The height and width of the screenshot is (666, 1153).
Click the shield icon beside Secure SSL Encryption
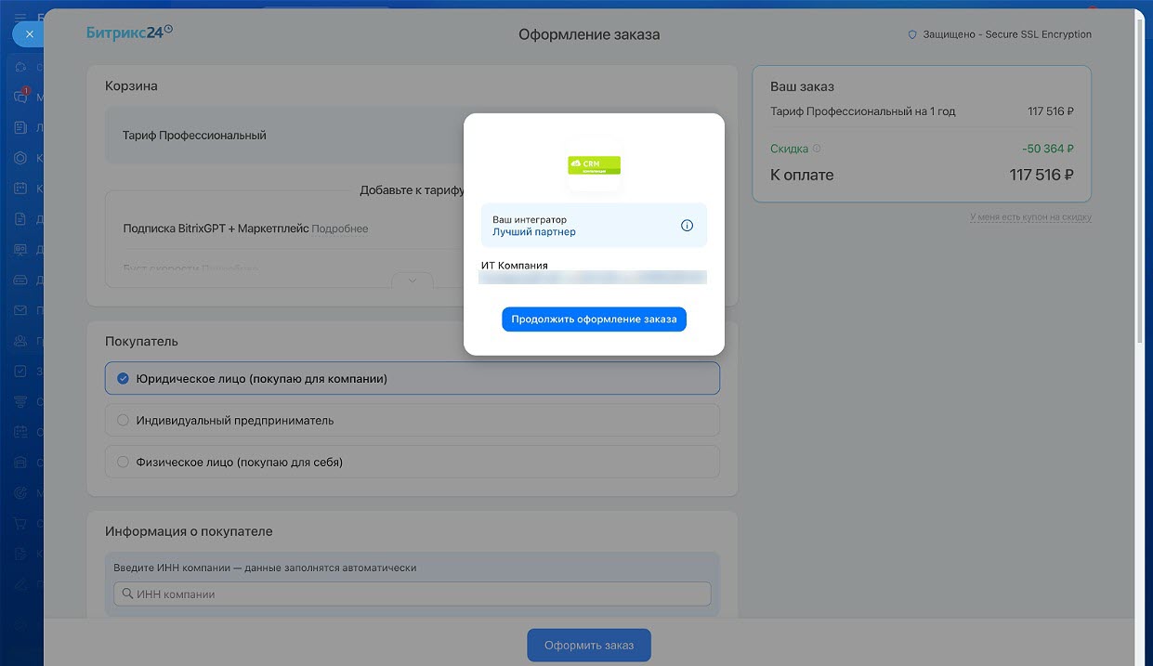[x=912, y=34]
